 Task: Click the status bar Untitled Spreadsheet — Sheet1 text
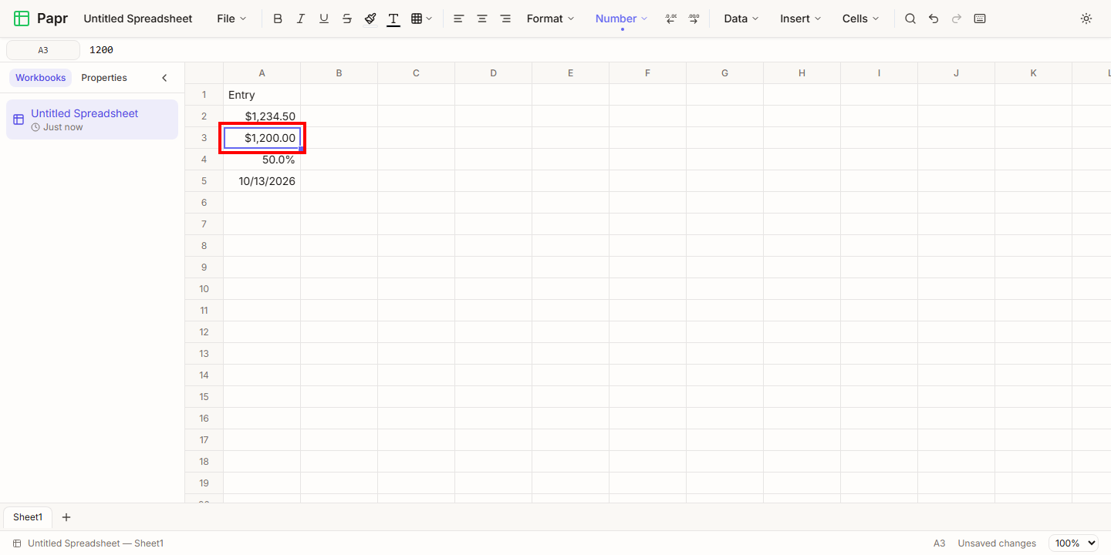pos(96,543)
